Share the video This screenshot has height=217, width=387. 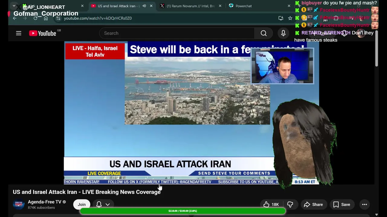click(314, 204)
